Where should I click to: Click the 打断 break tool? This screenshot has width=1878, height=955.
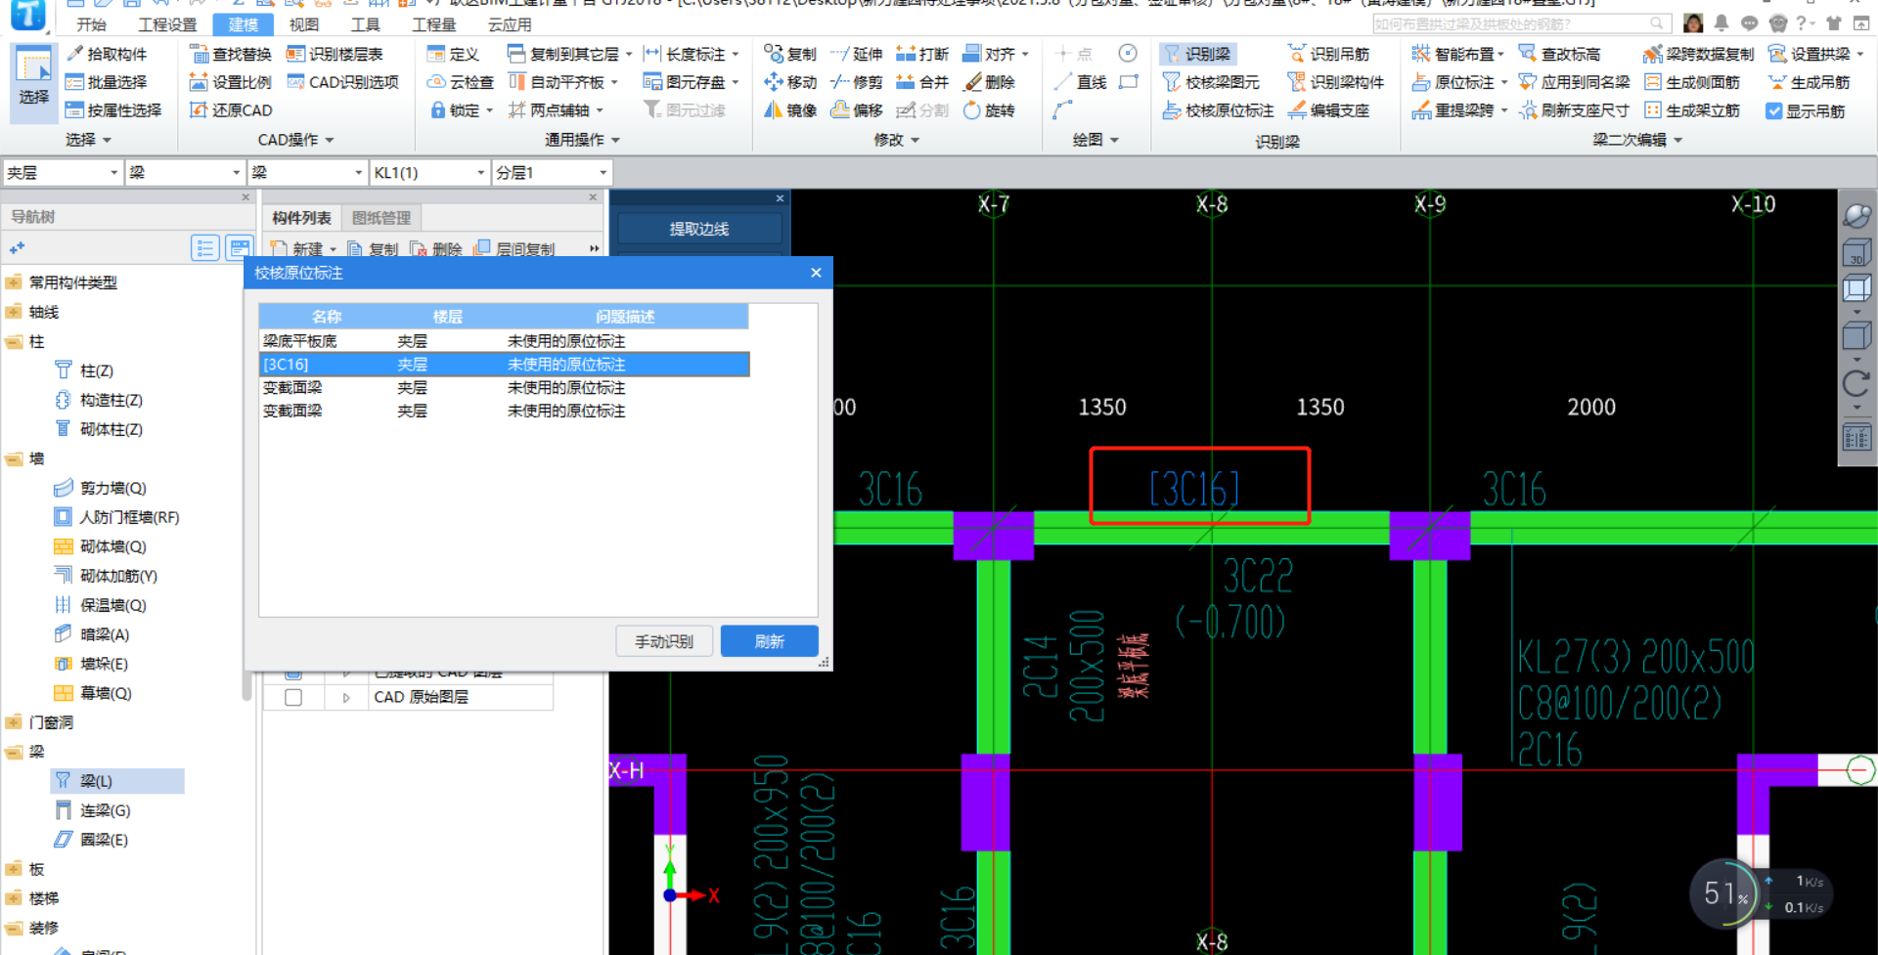point(922,54)
